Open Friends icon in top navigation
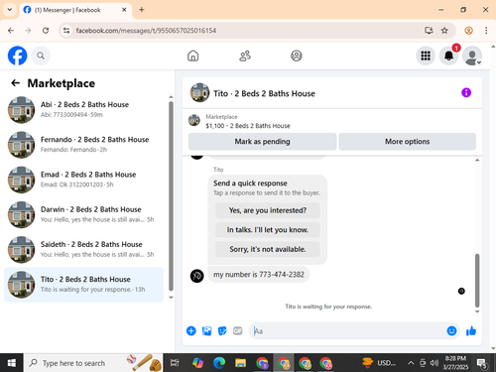 point(245,56)
